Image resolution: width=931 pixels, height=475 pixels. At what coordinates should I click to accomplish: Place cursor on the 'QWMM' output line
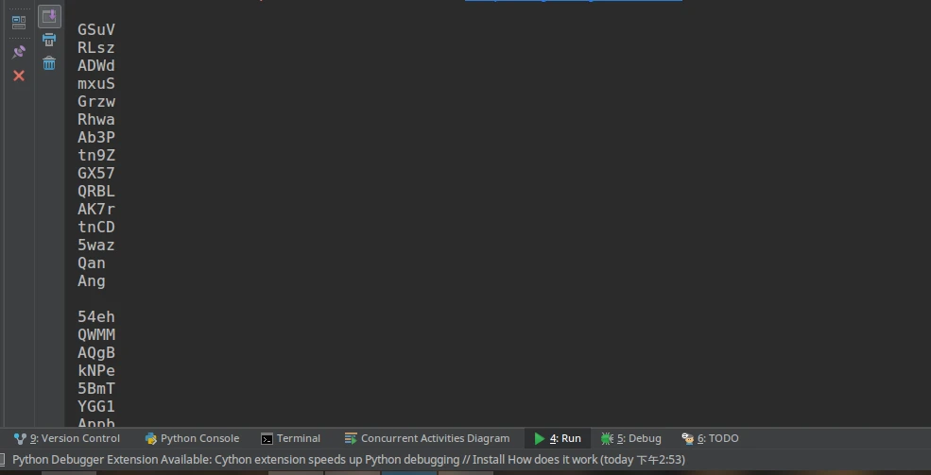pyautogui.click(x=96, y=335)
